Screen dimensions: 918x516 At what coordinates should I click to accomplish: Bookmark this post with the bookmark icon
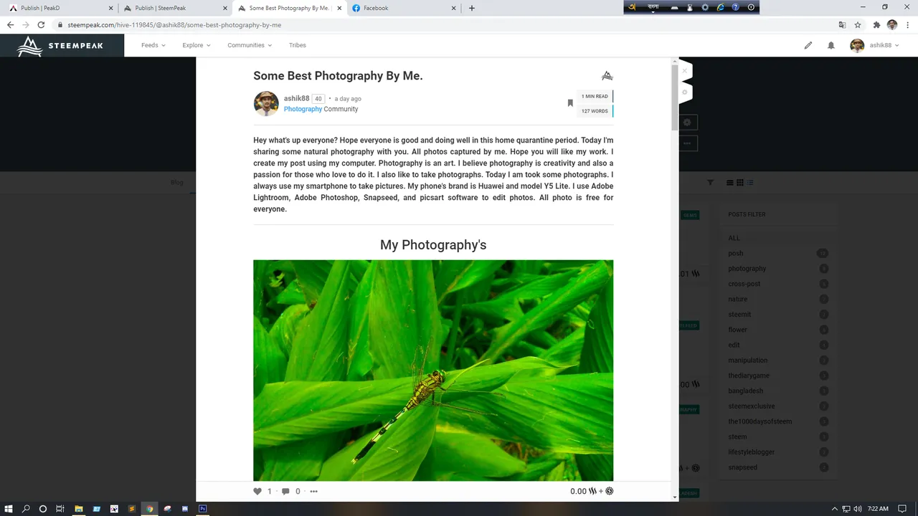(x=570, y=103)
